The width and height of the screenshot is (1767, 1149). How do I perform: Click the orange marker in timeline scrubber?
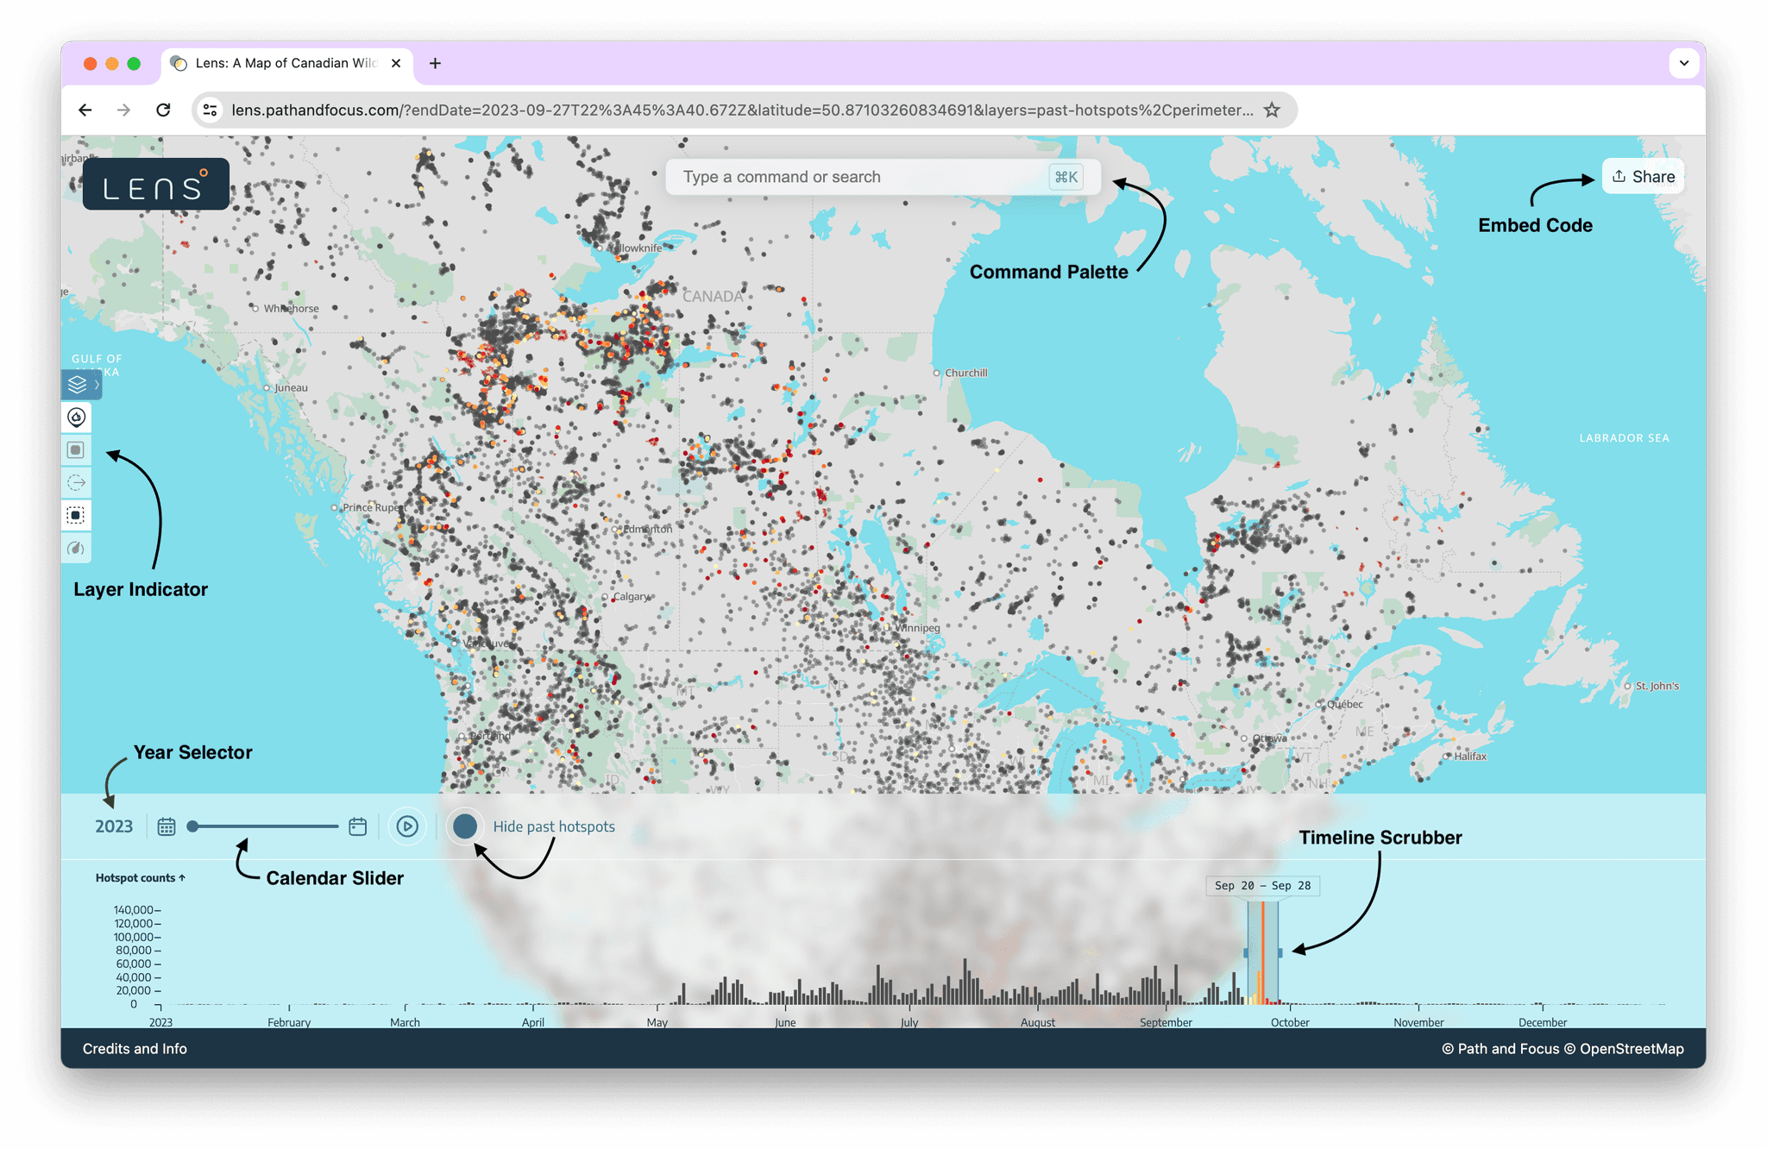coord(1262,952)
